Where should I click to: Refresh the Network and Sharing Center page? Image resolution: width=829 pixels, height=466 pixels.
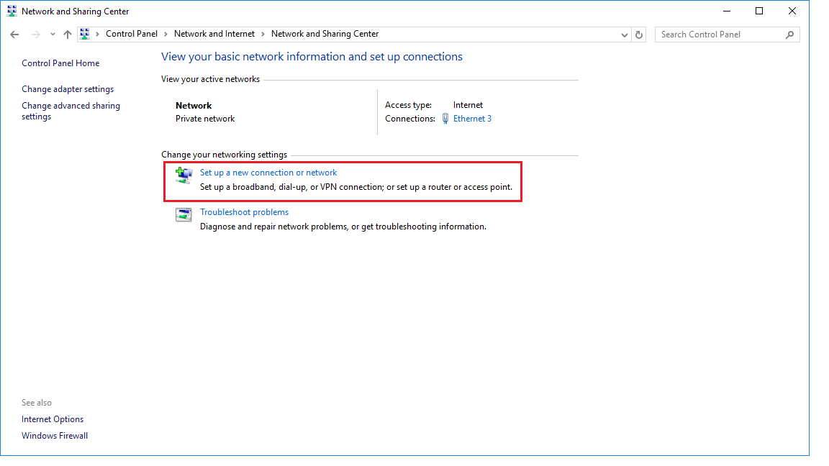coord(639,35)
